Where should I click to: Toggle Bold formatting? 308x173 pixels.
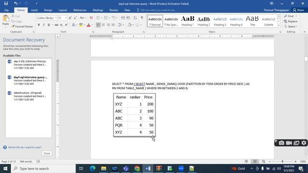pyautogui.click(x=38, y=25)
